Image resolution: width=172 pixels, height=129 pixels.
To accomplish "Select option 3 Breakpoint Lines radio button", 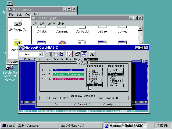I will click(x=44, y=79).
